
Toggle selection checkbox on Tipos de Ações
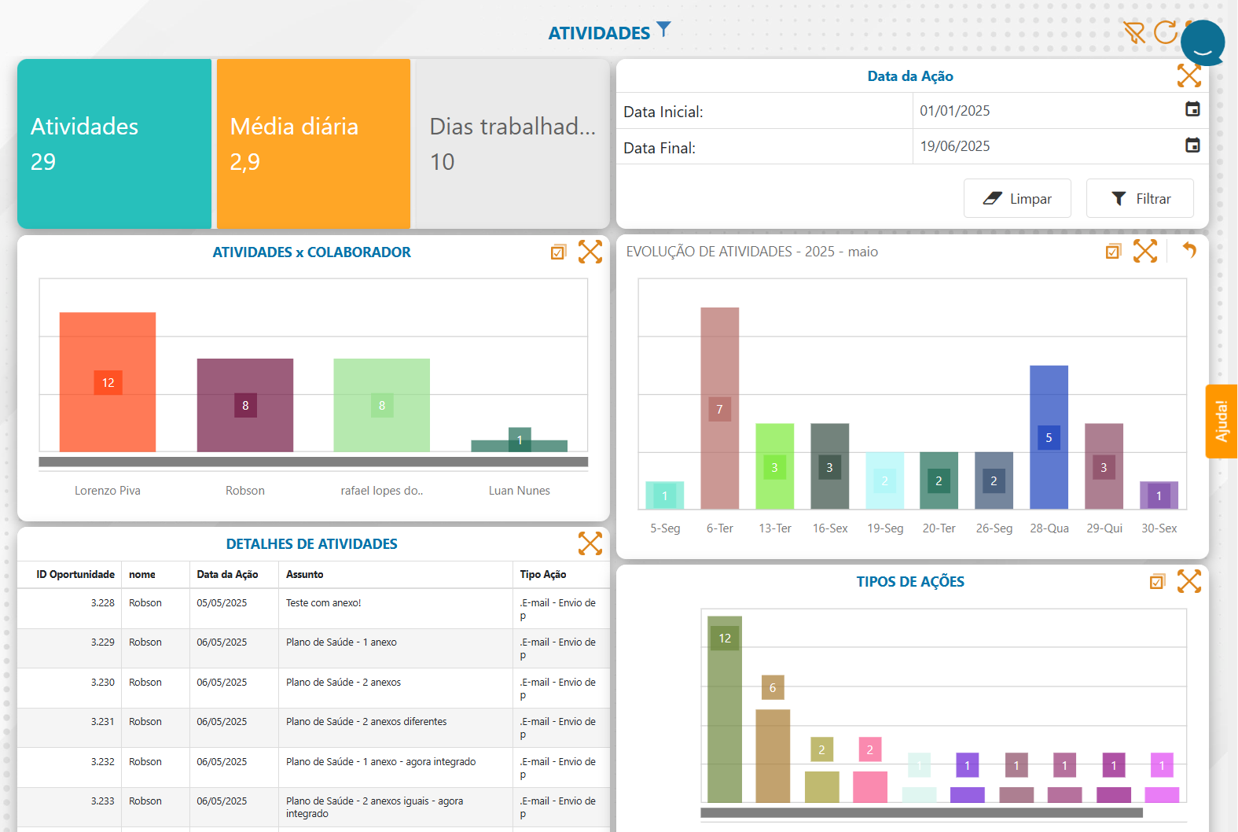point(1157,582)
